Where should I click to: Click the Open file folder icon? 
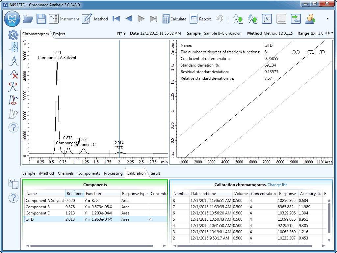coord(28,19)
